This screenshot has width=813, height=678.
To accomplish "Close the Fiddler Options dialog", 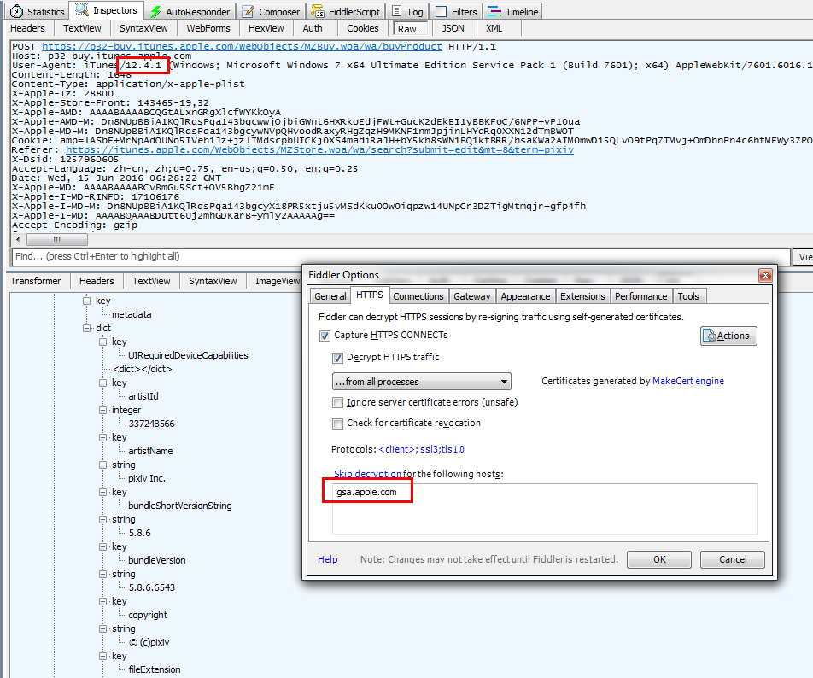I will 765,275.
